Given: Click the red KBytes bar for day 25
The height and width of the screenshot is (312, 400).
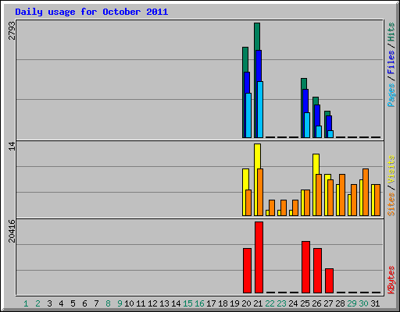Looking at the screenshot, I should pyautogui.click(x=305, y=267).
